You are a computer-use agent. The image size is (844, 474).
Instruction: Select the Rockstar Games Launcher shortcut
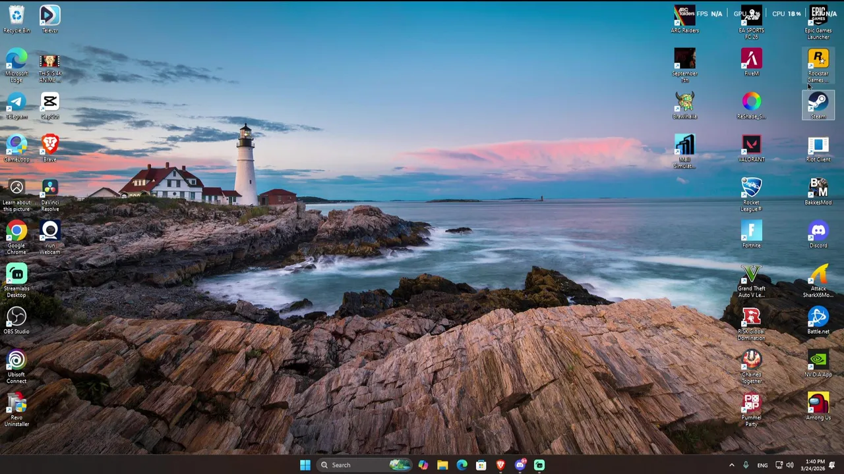(818, 66)
